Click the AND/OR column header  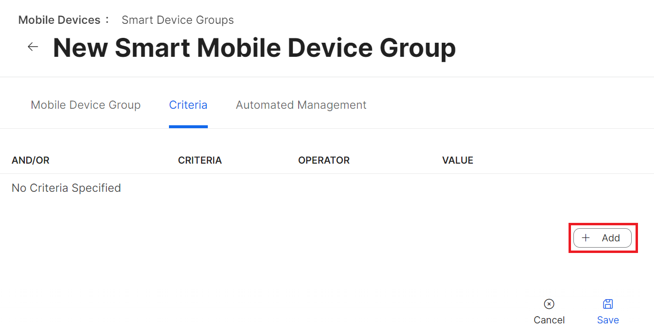click(31, 160)
